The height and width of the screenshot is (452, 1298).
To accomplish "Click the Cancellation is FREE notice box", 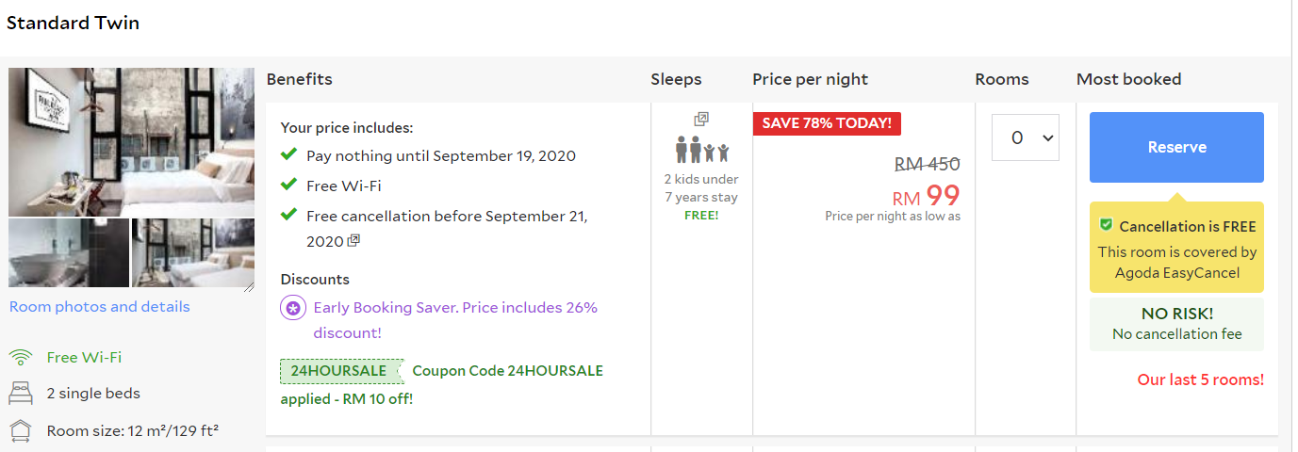I will pos(1176,248).
